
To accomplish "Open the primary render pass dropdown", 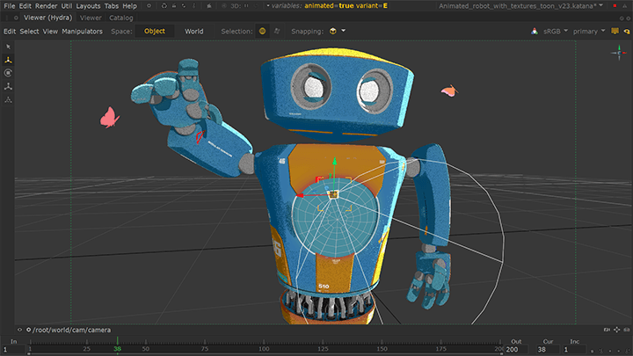I will pos(589,32).
